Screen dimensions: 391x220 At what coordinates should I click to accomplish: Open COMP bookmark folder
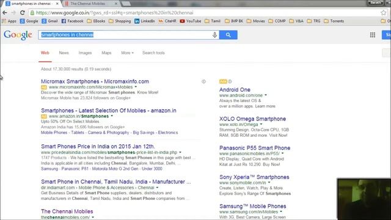277,21
